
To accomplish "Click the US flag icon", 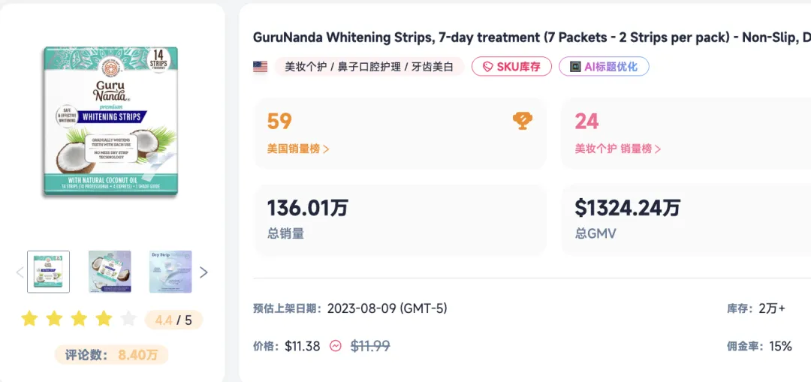I will coord(260,67).
